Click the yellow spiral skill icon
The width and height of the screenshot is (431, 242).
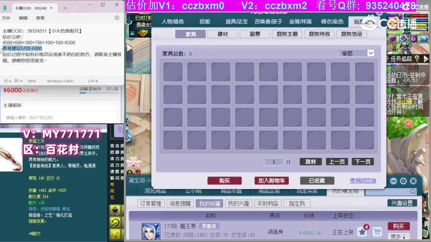(x=115, y=223)
